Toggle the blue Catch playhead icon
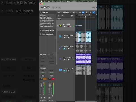 [94, 12]
